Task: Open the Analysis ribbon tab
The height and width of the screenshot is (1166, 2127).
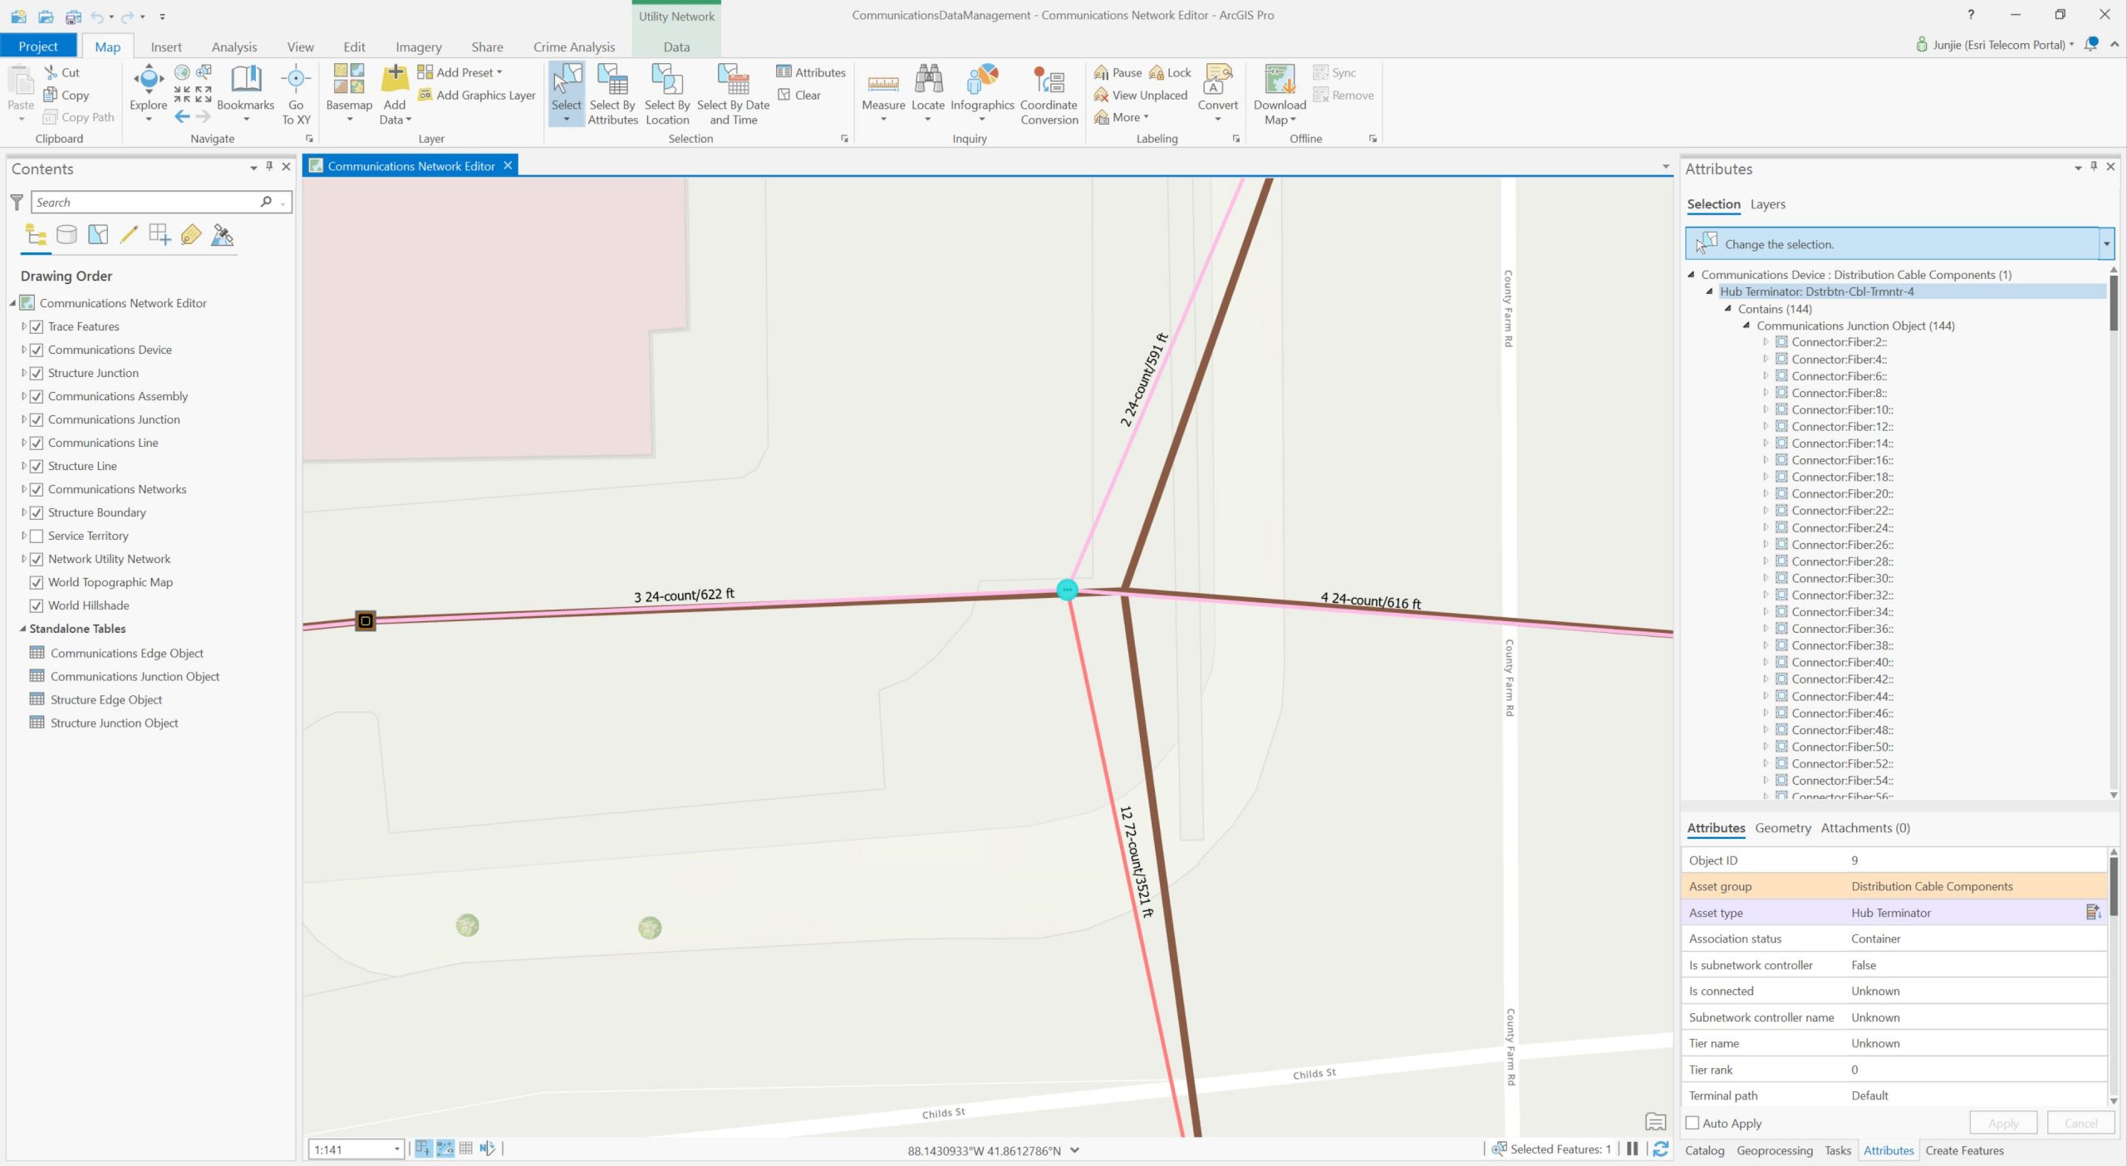Action: click(x=234, y=47)
